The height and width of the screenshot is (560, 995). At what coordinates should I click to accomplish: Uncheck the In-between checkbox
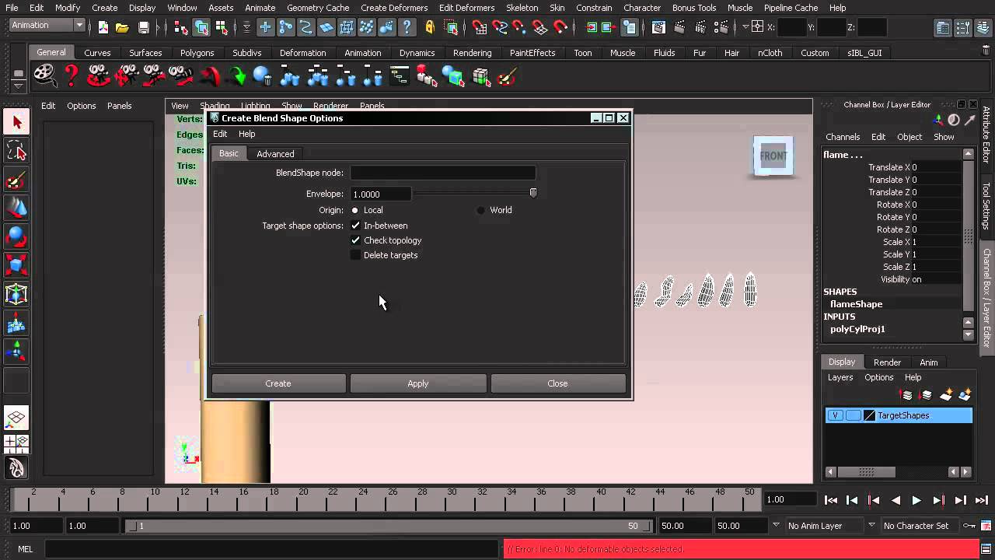pyautogui.click(x=355, y=226)
